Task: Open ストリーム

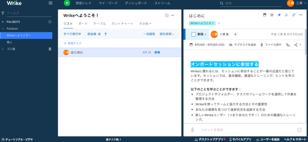Action: (162, 3)
